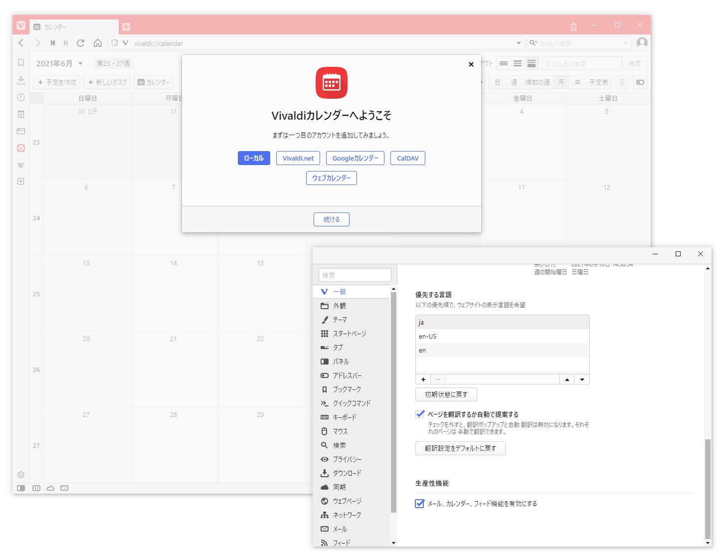Switch to the 日 day view
This screenshot has height=559, width=723.
[x=497, y=82]
